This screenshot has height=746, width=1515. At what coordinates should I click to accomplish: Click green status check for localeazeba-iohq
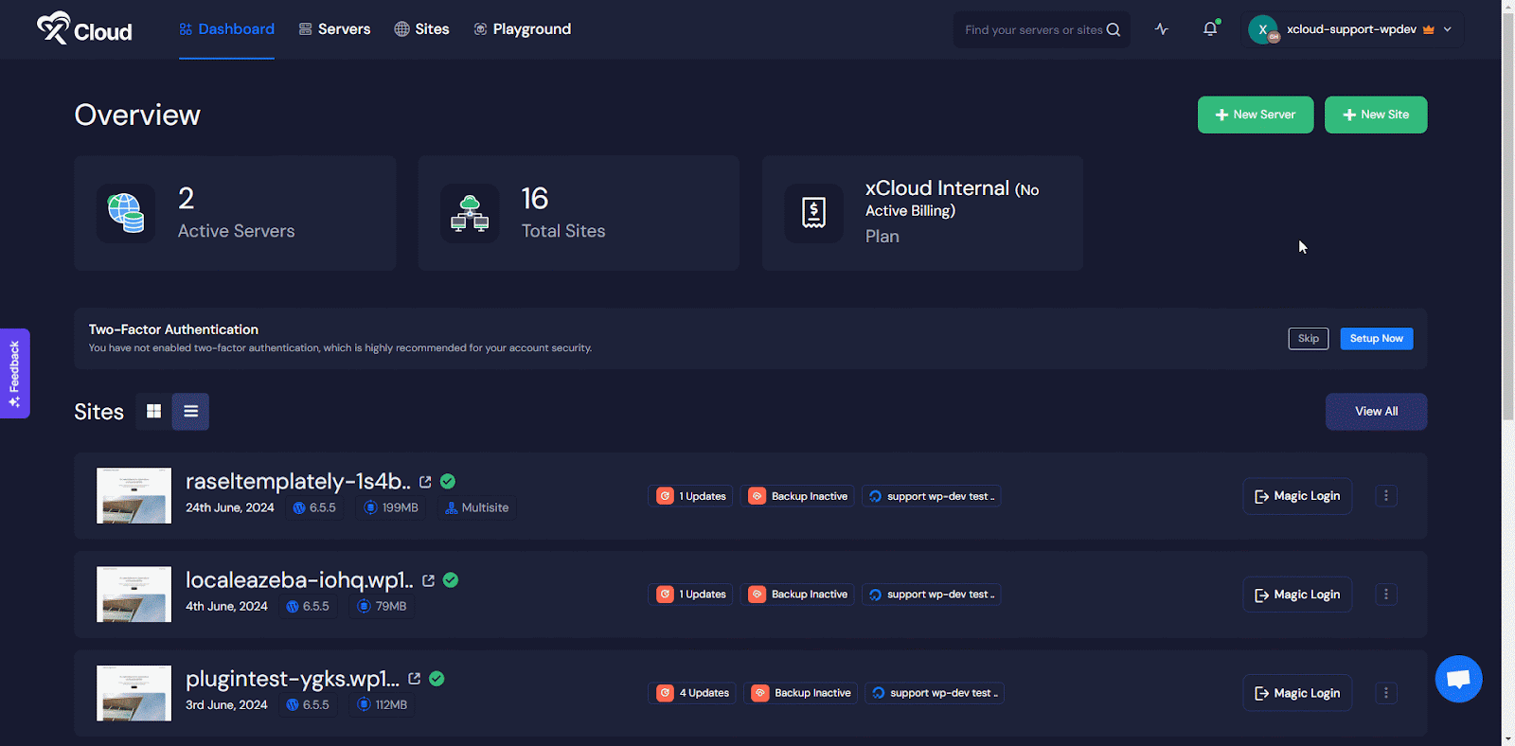click(x=451, y=580)
